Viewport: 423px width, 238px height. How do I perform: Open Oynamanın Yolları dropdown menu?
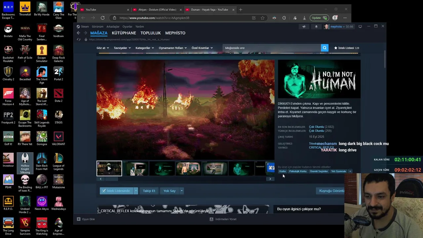[173, 48]
